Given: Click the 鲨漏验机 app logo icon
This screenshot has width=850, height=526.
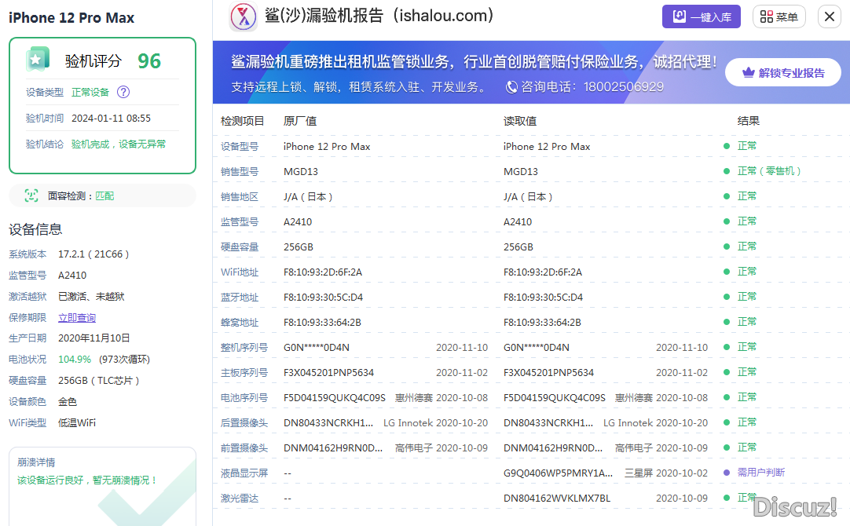Looking at the screenshot, I should coord(244,16).
